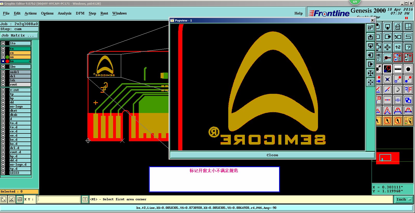
Task: Click the second traffic-light net icon
Action: click(408, 58)
